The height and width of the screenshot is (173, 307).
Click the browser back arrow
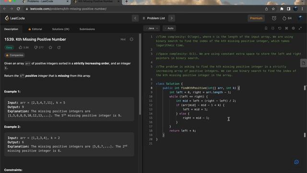(5, 9)
